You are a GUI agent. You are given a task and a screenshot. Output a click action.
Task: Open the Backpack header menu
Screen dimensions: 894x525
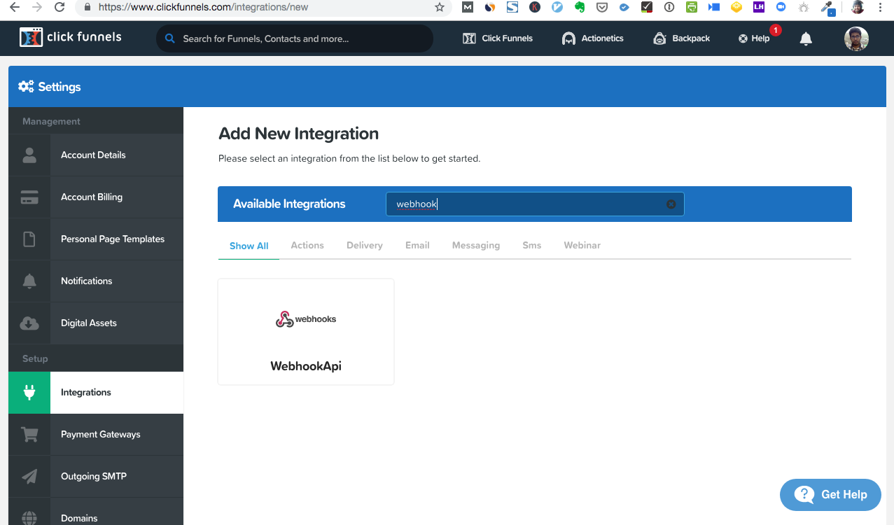[x=681, y=38]
